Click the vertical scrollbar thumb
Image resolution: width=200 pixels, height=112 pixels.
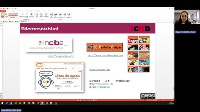pyautogui.click(x=173, y=89)
